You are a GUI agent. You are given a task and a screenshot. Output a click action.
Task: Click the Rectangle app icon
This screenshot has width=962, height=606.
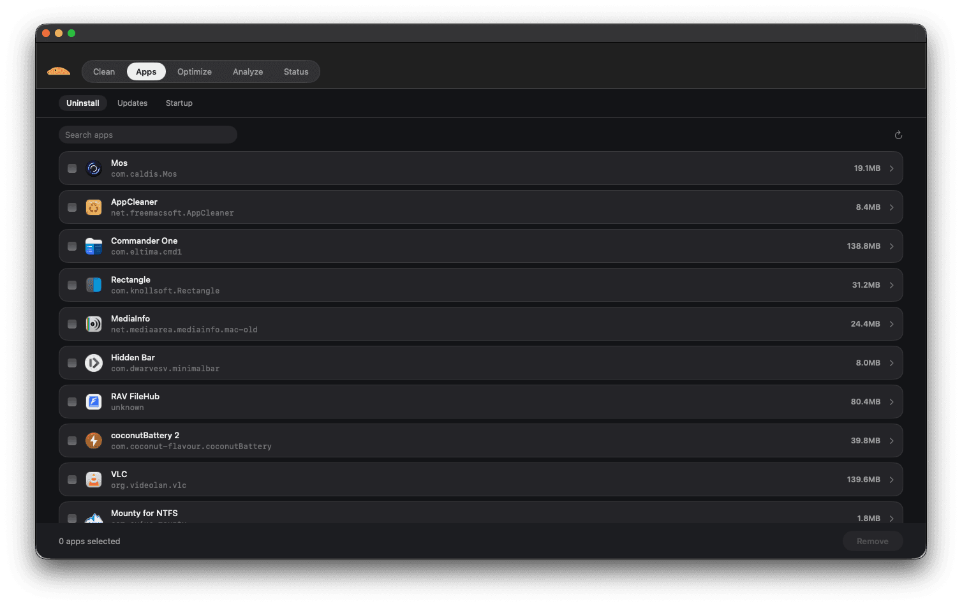94,285
